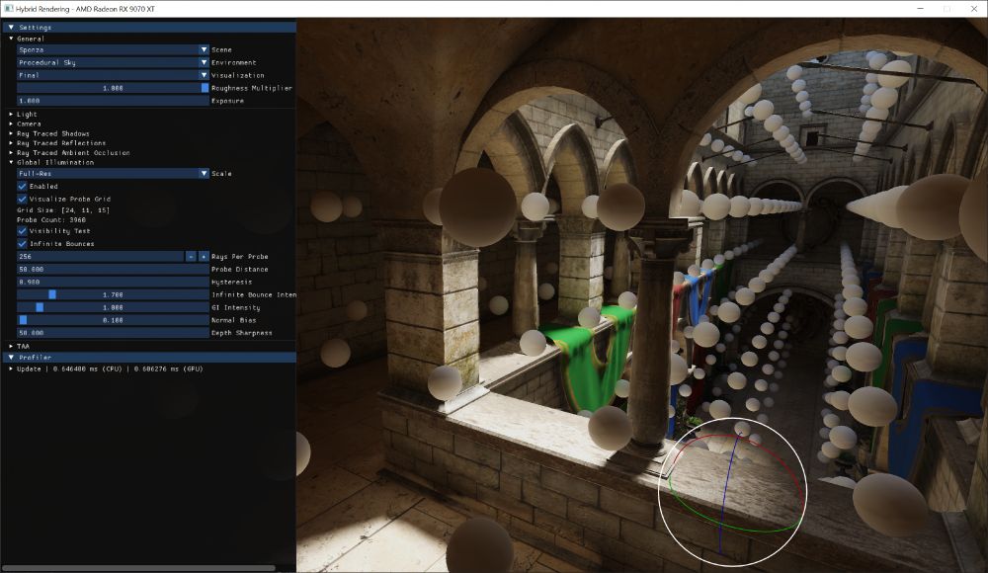Expand the Update profiler entry
Image resolution: width=988 pixels, height=573 pixels.
[11, 368]
